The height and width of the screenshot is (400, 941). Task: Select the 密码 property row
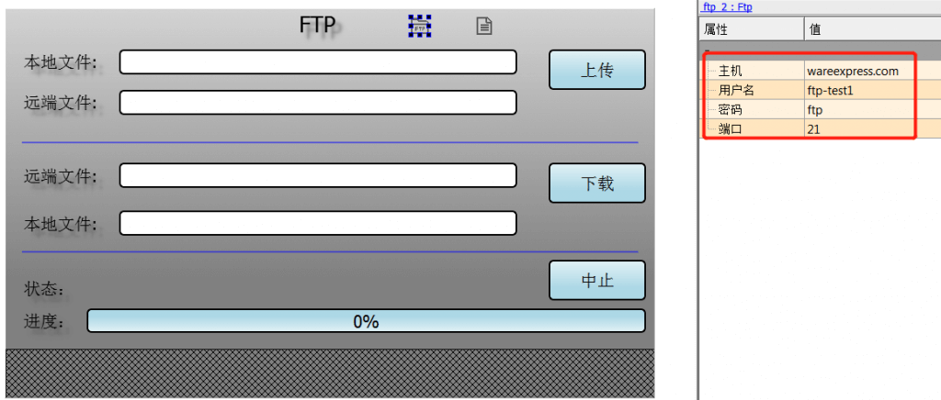pyautogui.click(x=820, y=109)
